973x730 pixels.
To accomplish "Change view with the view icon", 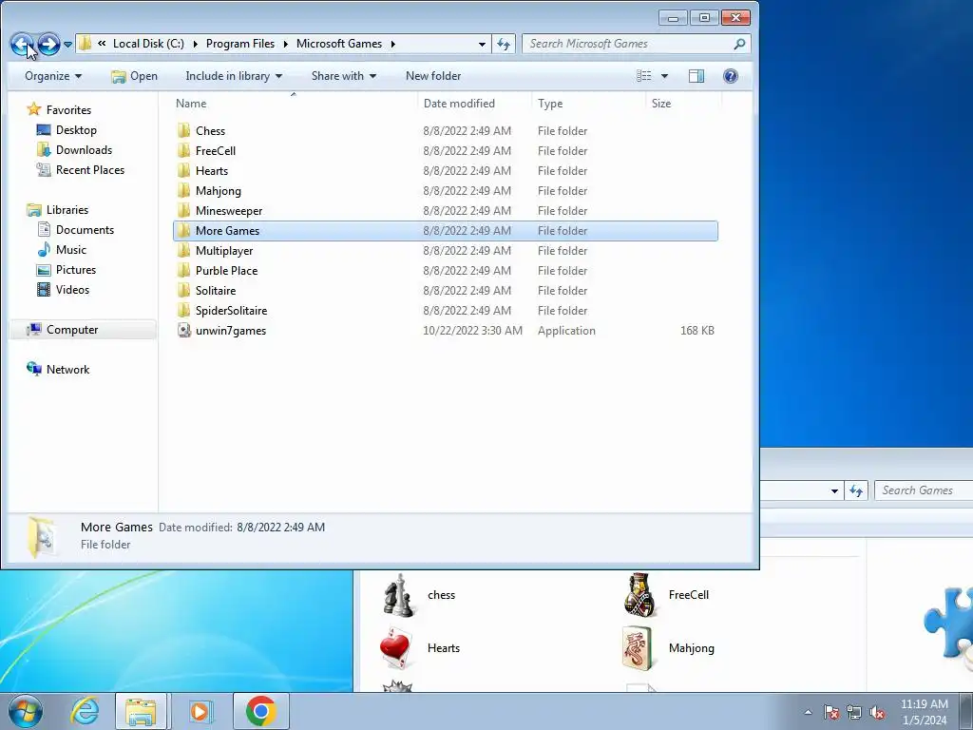I will tap(643, 76).
